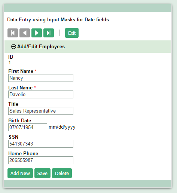This screenshot has width=177, height=193.
Task: Jump to the last record
Action: coord(49,33)
